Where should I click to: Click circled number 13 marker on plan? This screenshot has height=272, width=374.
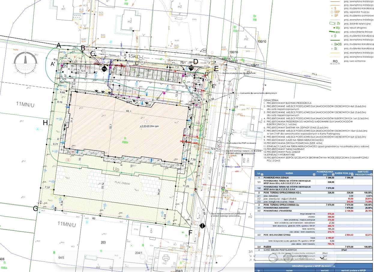[x=68, y=161]
